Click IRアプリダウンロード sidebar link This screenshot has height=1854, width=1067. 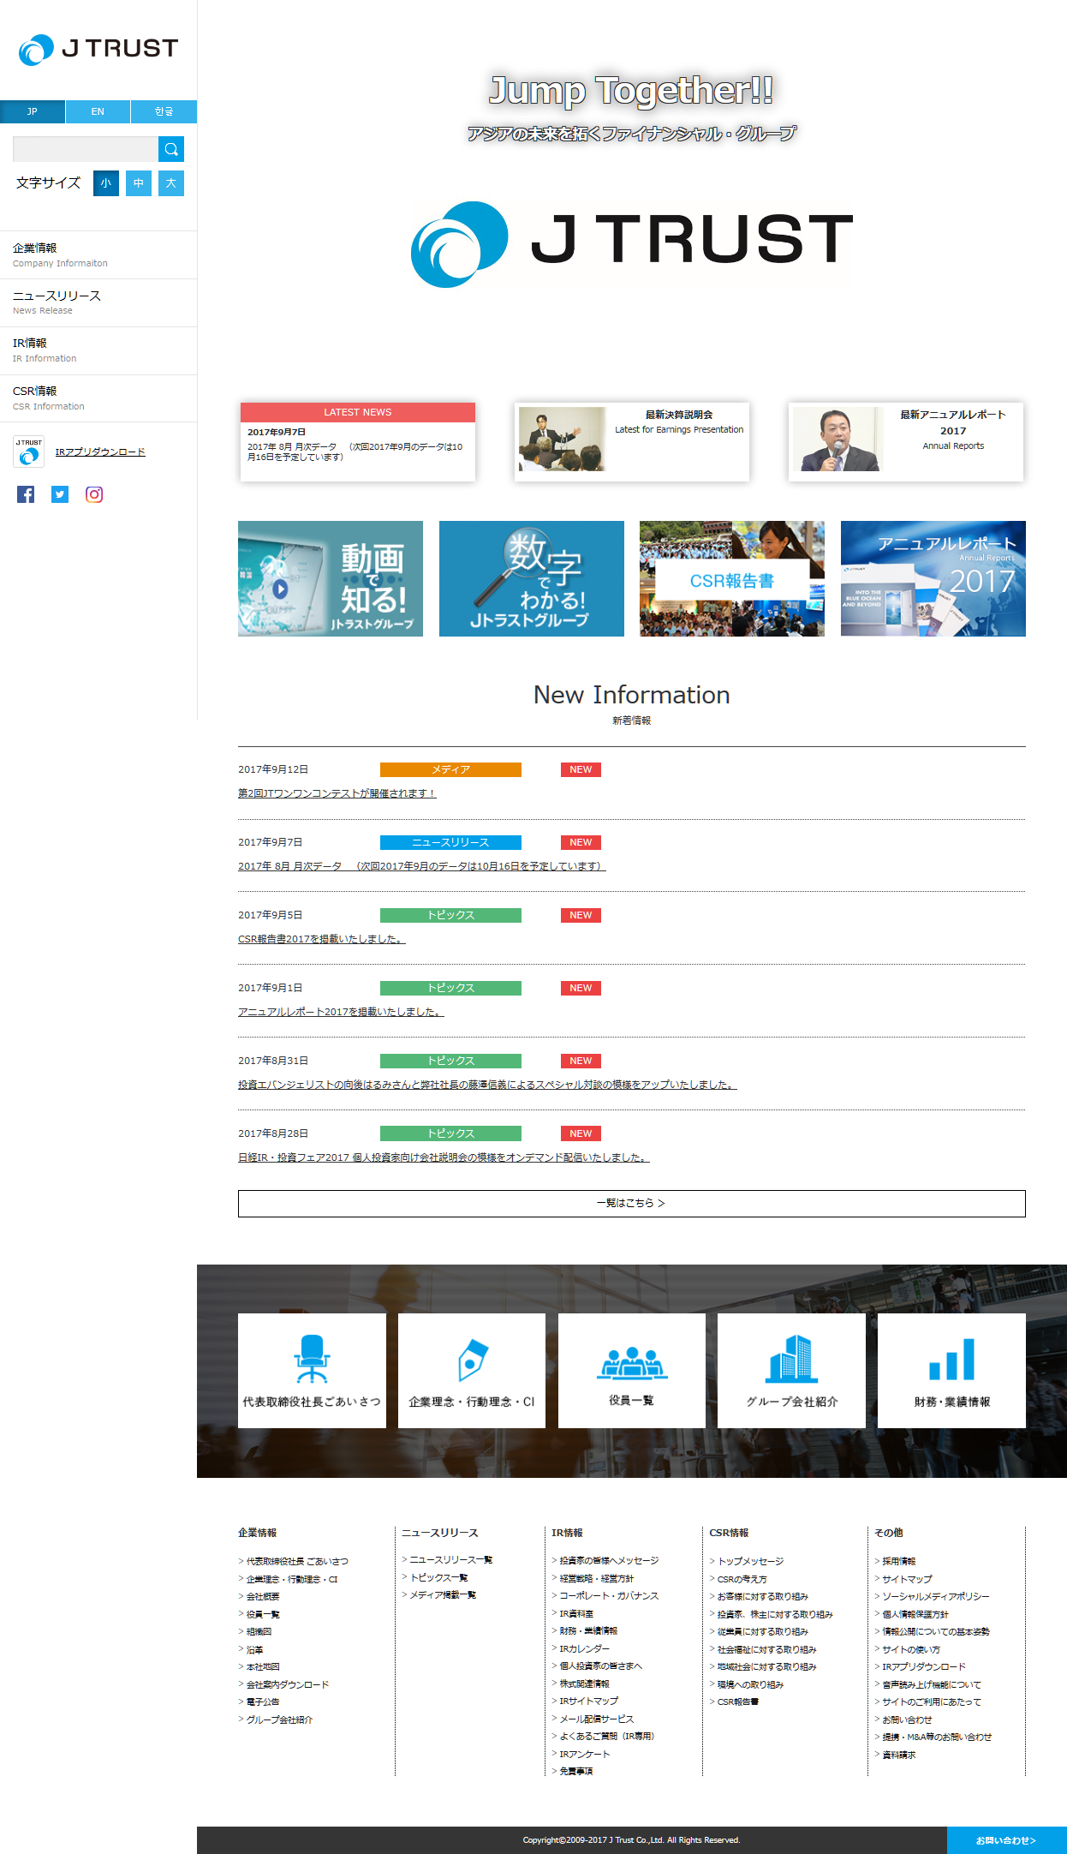pos(100,452)
